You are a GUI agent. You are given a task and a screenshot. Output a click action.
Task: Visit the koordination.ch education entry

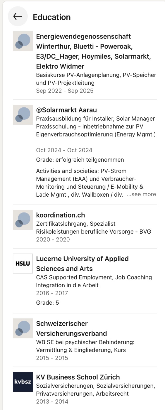pyautogui.click(x=61, y=215)
